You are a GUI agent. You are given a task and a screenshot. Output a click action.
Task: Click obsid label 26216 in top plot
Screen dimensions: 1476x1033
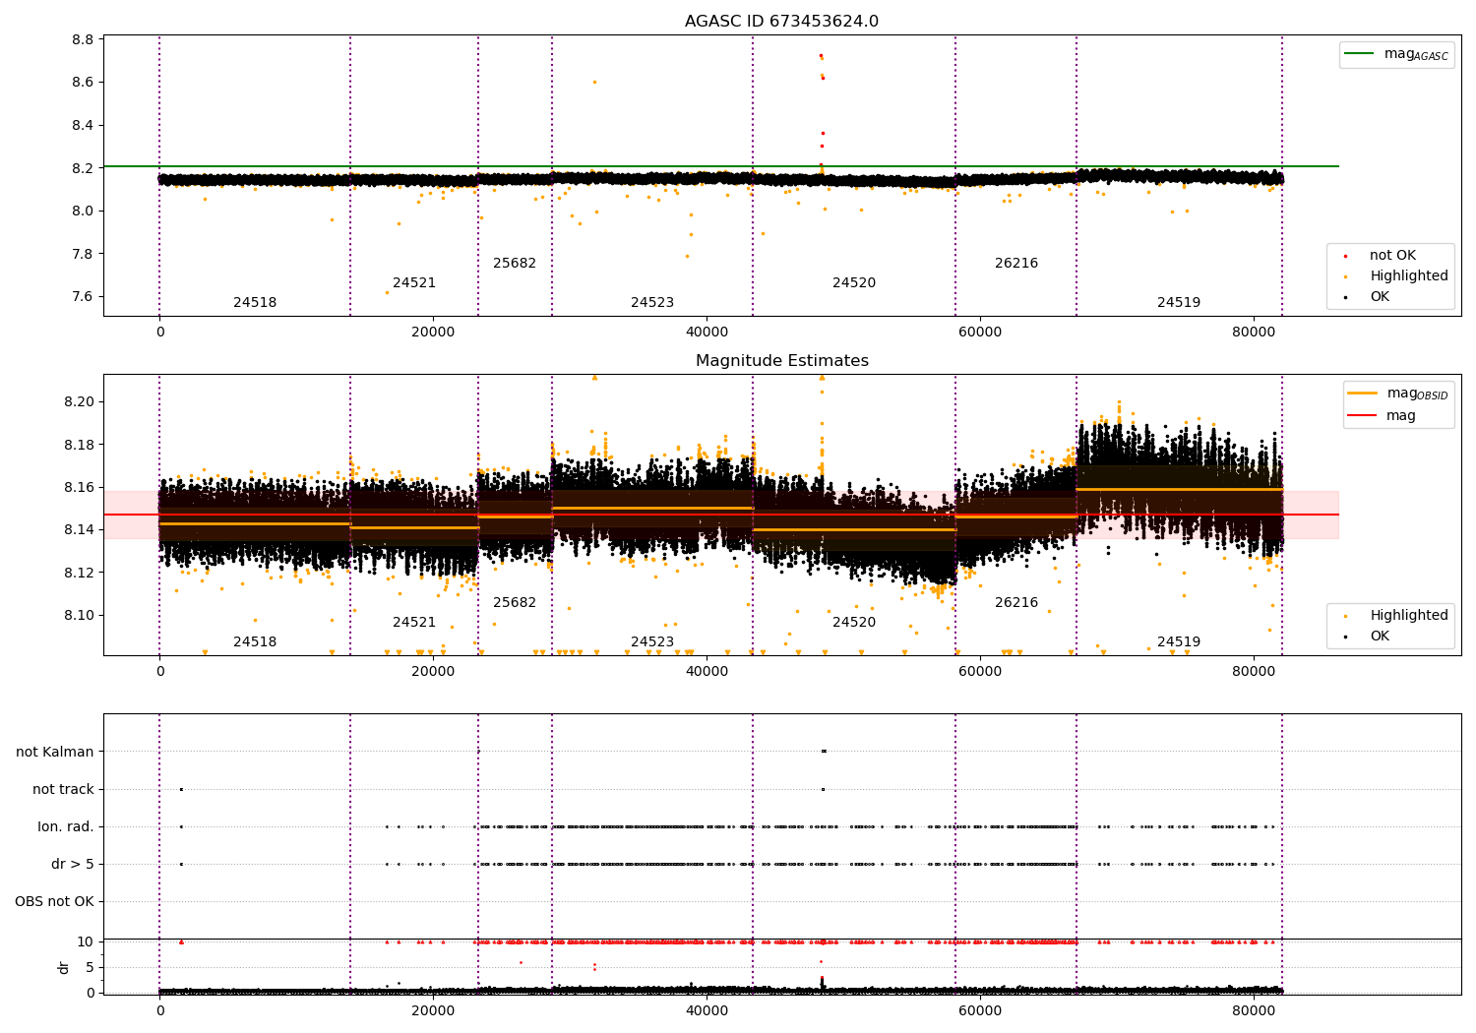(x=1016, y=264)
